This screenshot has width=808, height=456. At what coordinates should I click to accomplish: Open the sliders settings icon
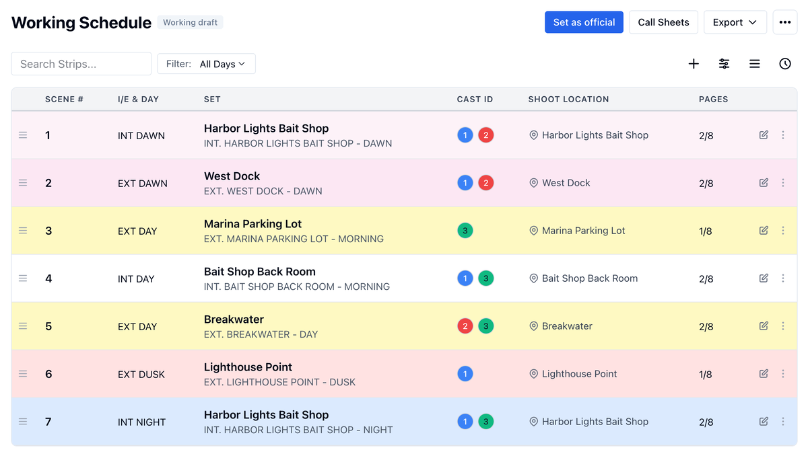(724, 64)
